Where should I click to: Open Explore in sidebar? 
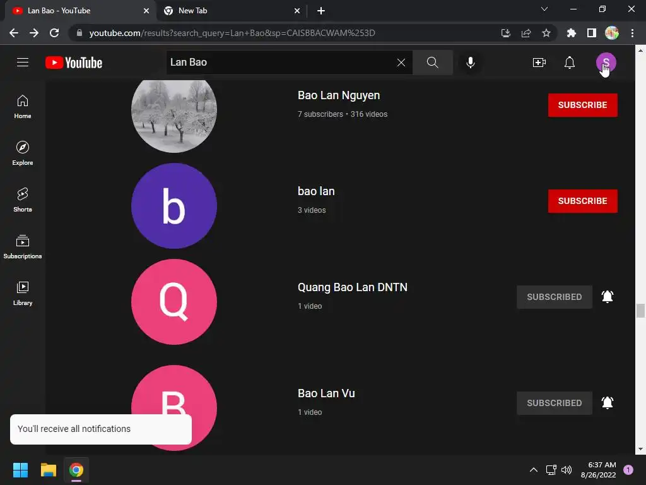coord(23,153)
